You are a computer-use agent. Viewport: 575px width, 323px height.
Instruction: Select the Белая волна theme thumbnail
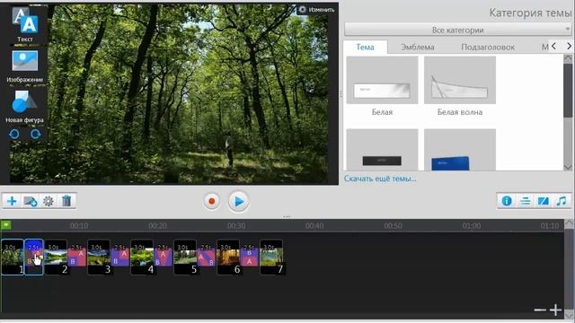click(460, 80)
